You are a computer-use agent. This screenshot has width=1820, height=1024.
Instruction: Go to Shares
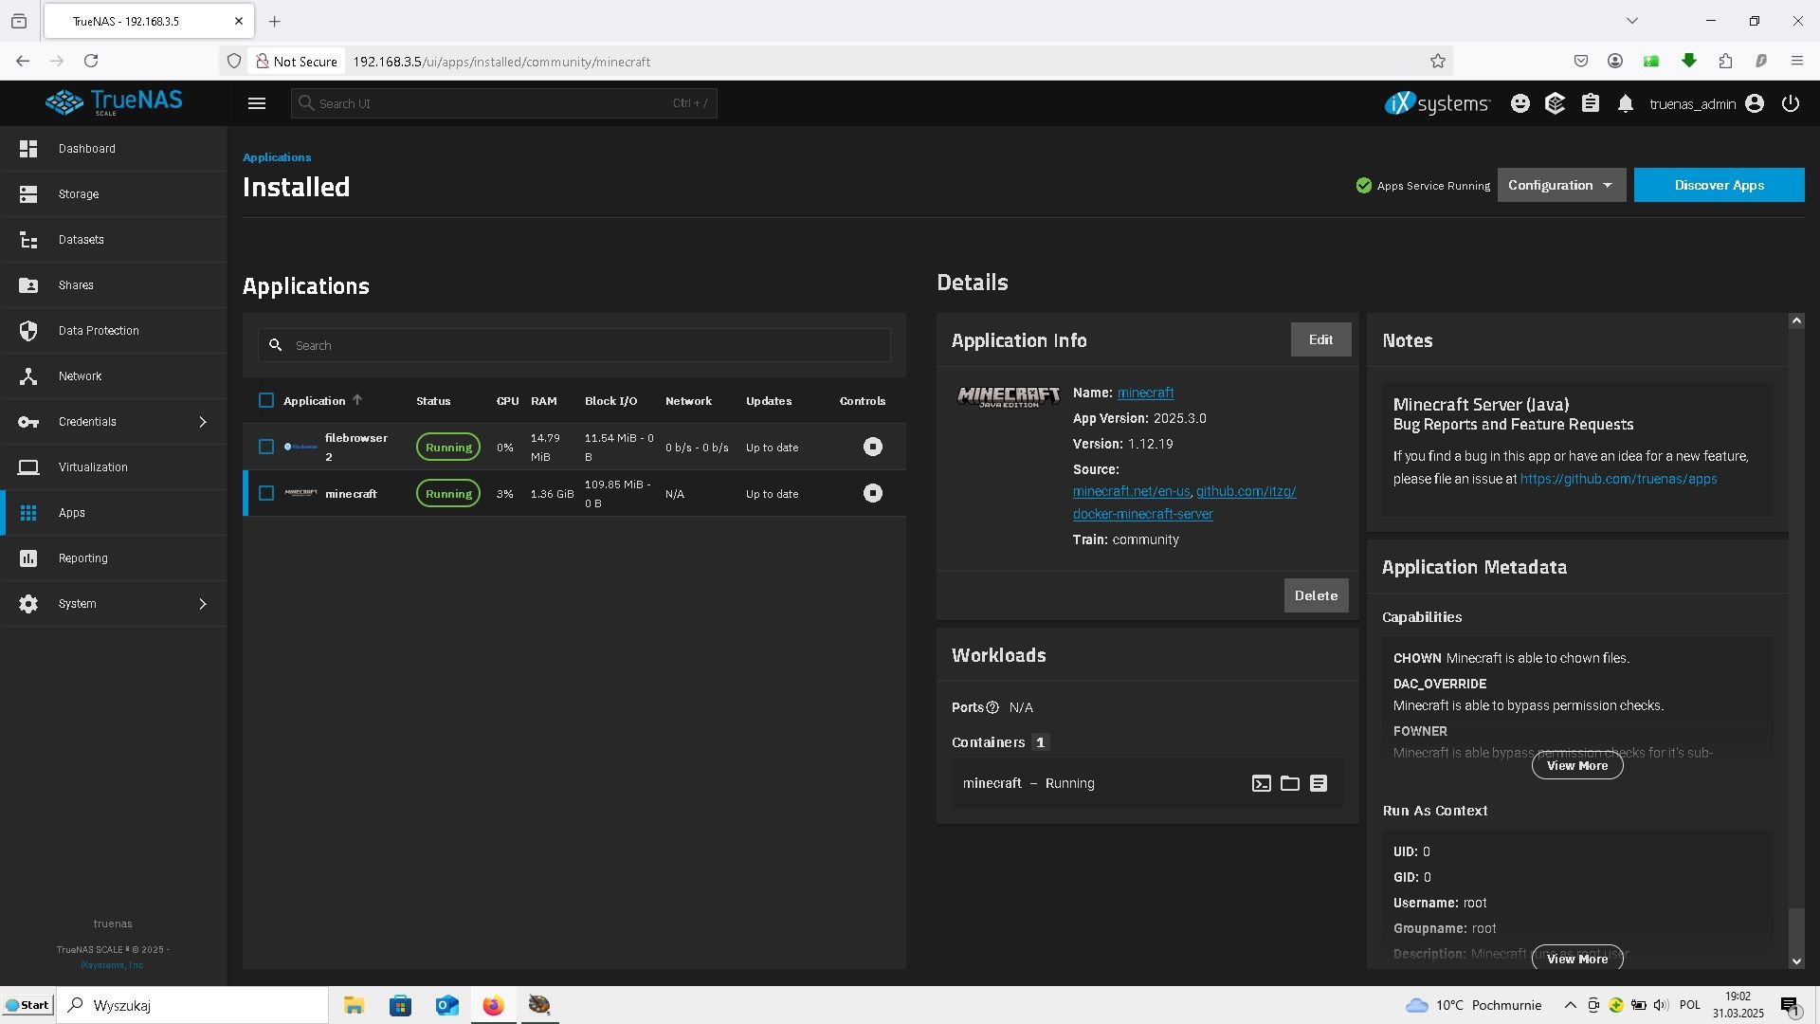tap(114, 285)
